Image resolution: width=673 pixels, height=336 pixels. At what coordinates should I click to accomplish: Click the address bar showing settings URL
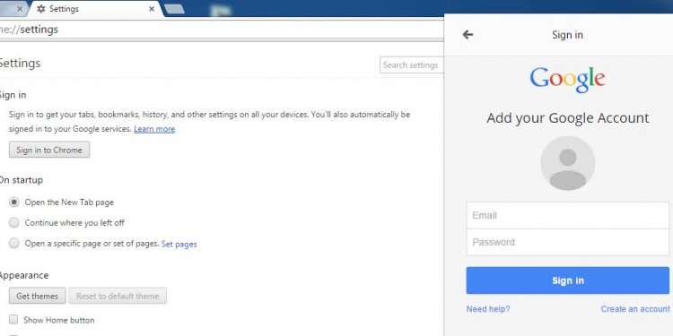(x=222, y=30)
